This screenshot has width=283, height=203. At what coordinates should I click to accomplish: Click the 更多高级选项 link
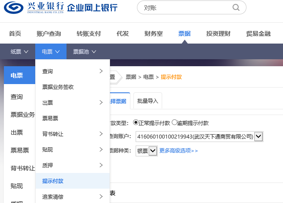pyautogui.click(x=178, y=151)
